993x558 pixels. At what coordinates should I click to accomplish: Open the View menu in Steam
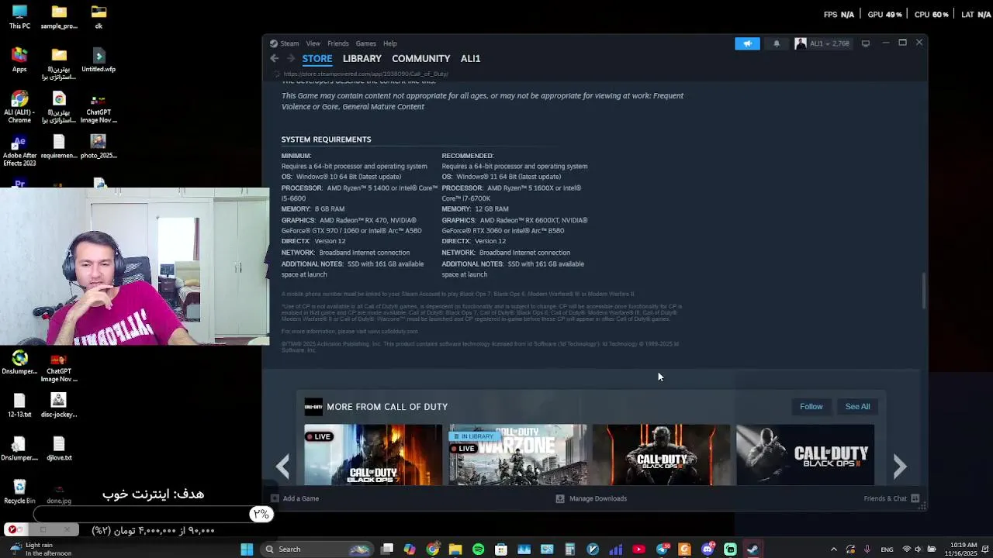tap(313, 43)
